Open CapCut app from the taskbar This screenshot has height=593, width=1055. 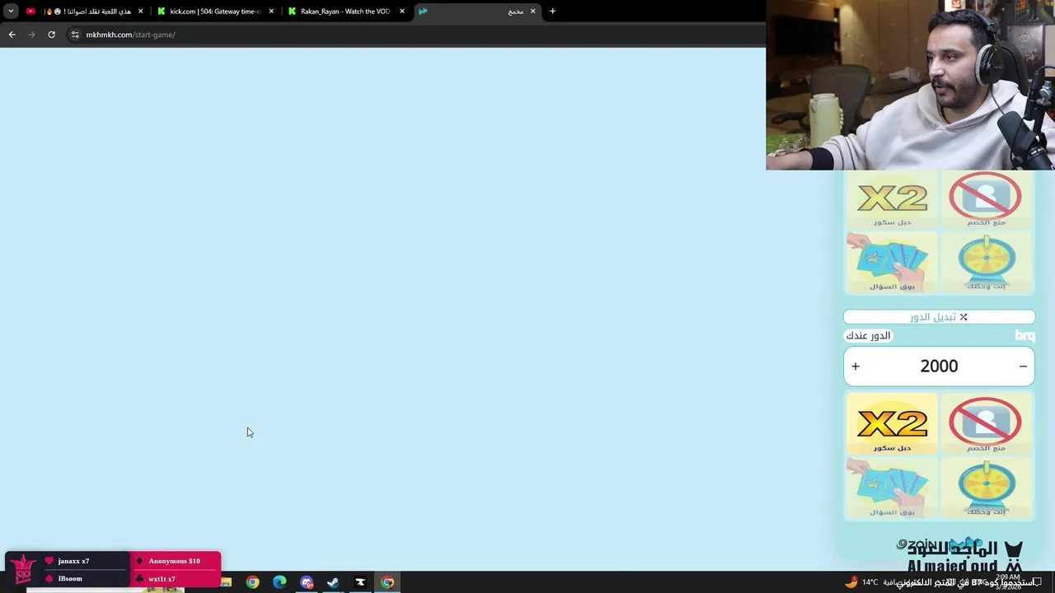point(360,582)
